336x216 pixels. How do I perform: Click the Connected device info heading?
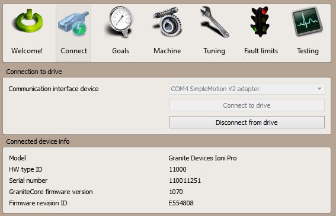click(38, 141)
